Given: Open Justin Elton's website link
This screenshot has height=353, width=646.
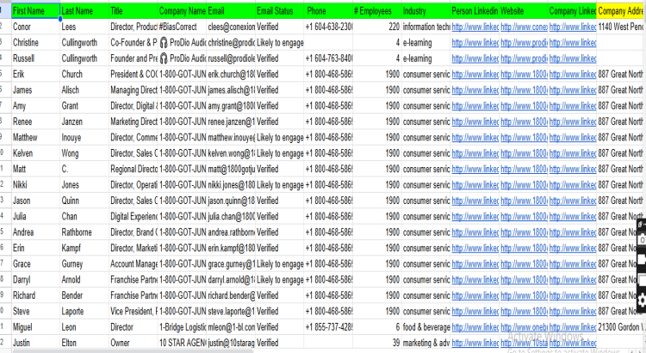Looking at the screenshot, I should [523, 343].
